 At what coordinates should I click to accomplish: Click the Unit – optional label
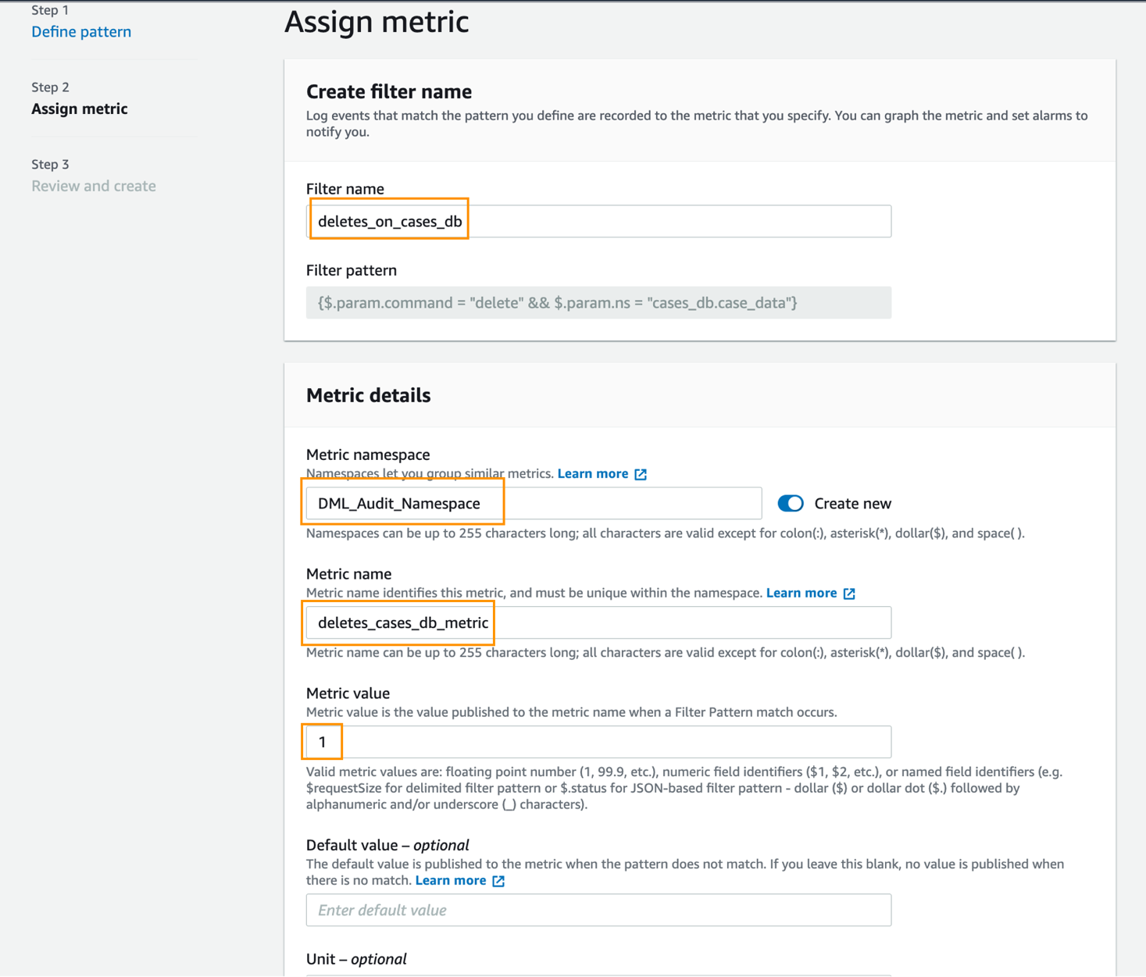pos(356,959)
